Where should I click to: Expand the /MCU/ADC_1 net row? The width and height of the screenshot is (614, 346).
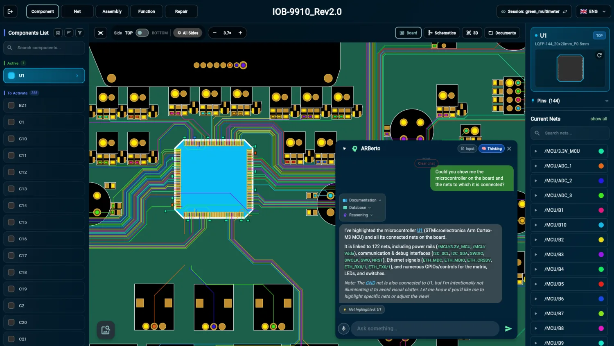pos(536,166)
